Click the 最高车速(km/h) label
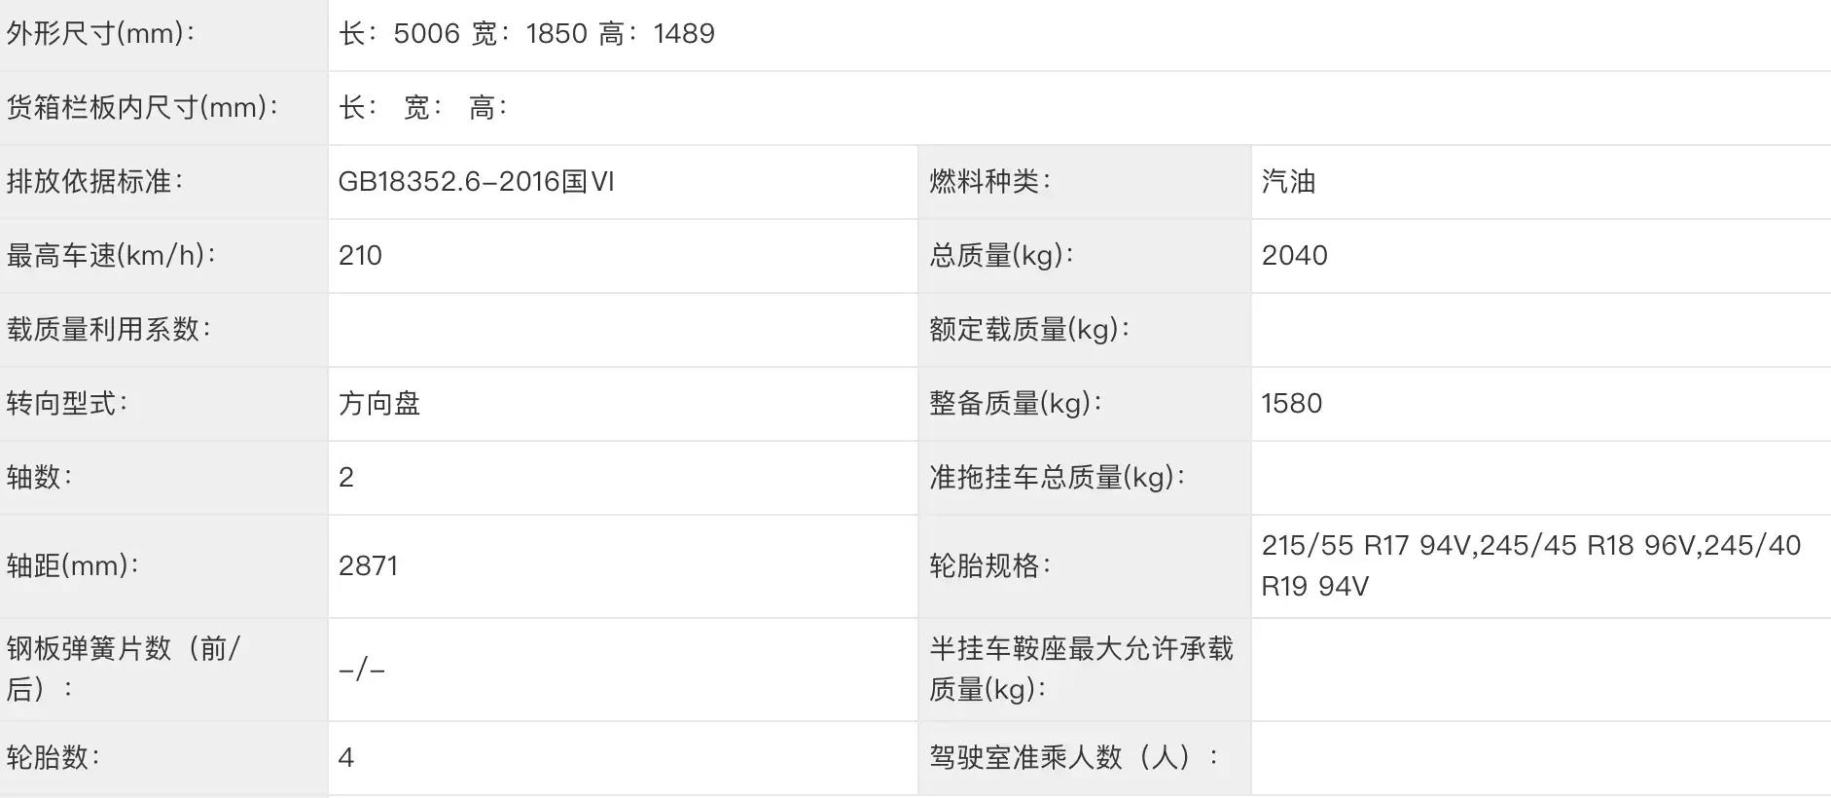 (x=111, y=256)
